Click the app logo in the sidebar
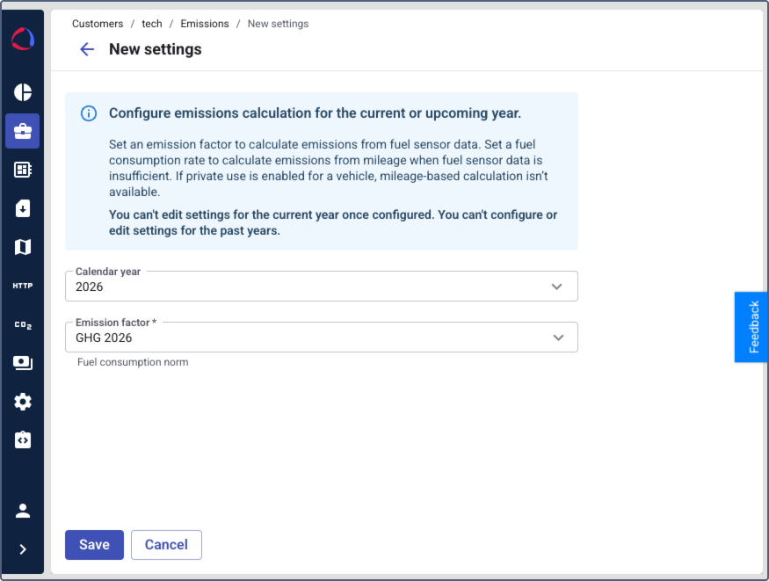 [23, 40]
